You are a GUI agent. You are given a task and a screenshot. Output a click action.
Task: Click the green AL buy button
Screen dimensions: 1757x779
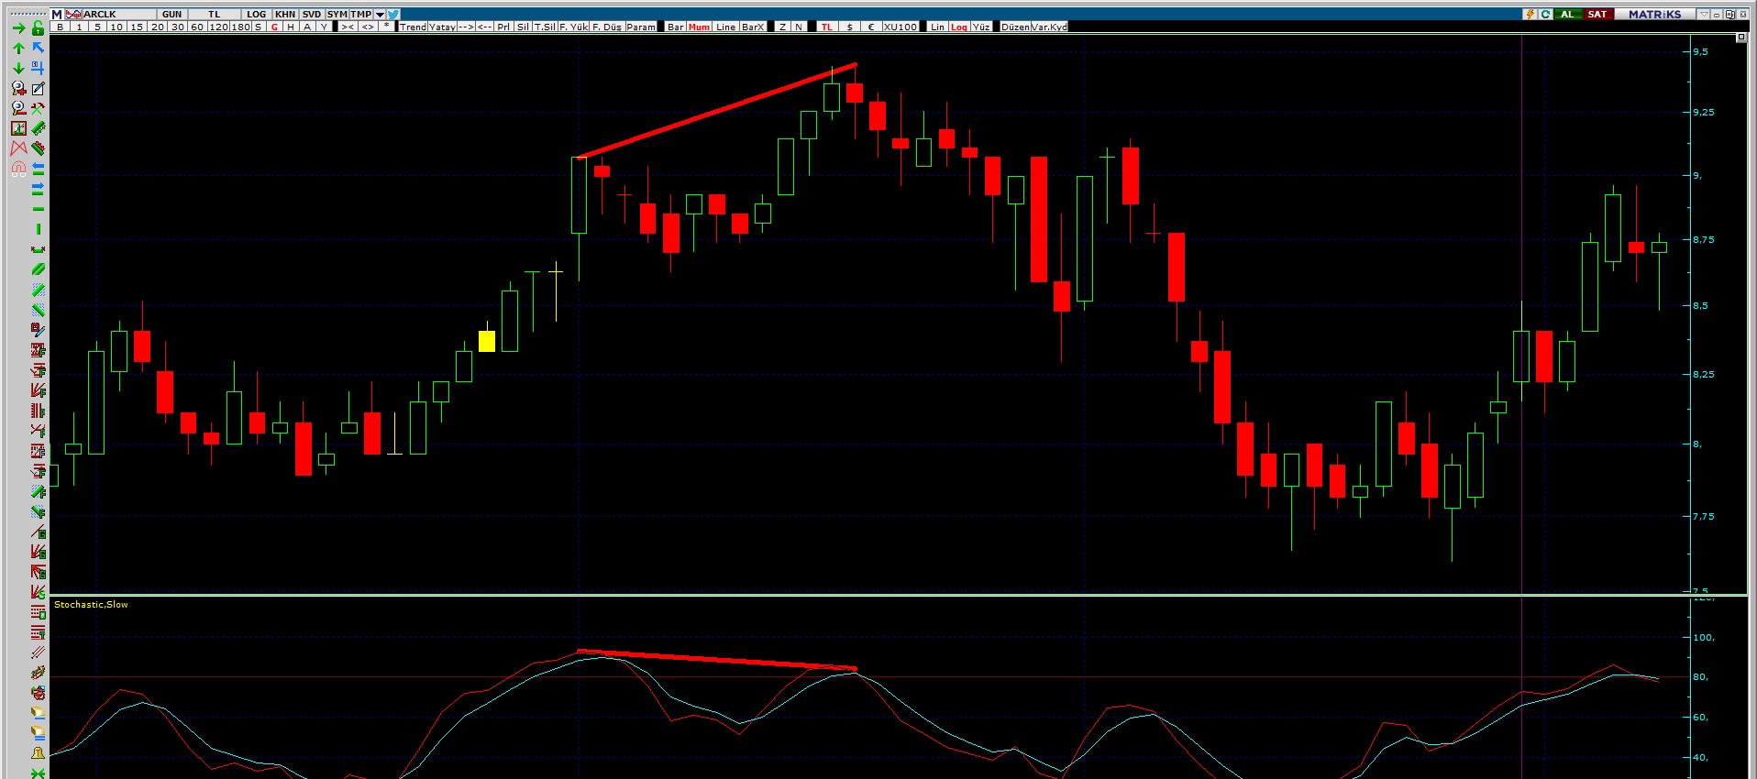click(1568, 14)
